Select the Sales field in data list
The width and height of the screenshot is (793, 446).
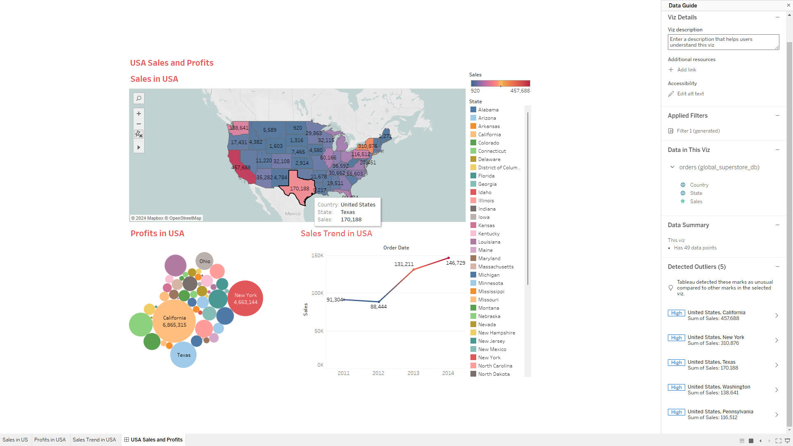[x=696, y=202]
